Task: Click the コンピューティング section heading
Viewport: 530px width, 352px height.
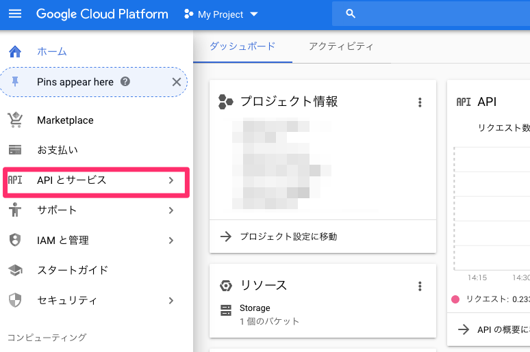Action: pyautogui.click(x=47, y=337)
